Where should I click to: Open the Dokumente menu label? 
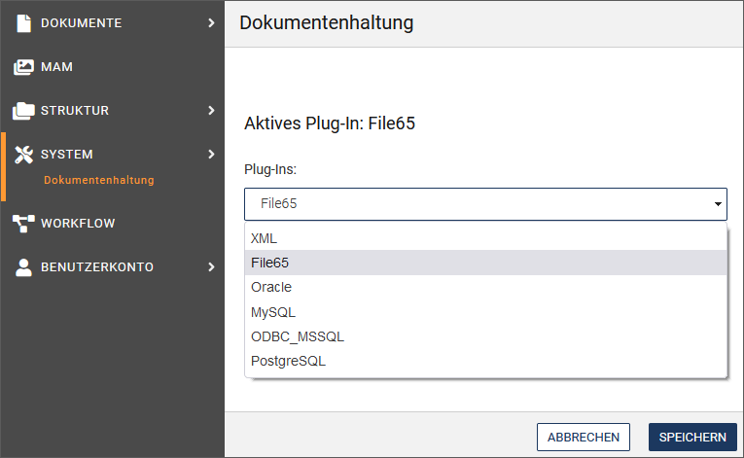81,22
